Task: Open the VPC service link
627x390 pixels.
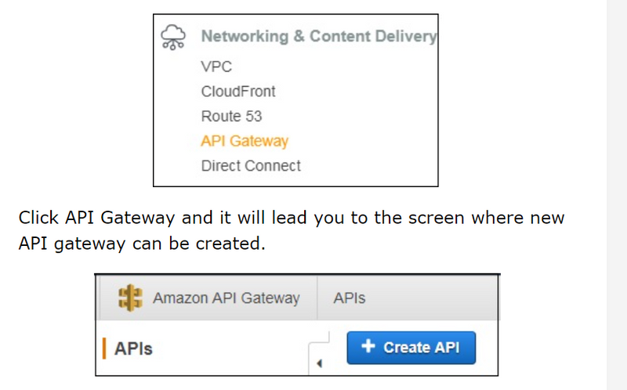Action: (216, 67)
